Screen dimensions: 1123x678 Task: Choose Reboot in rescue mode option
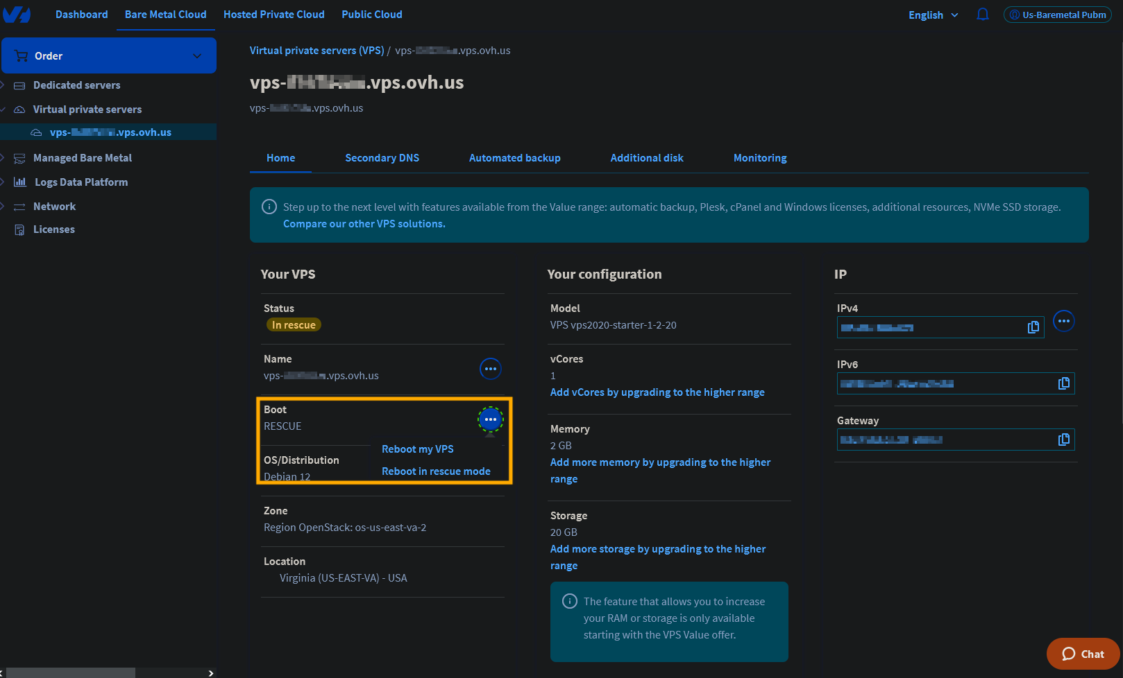(x=436, y=471)
